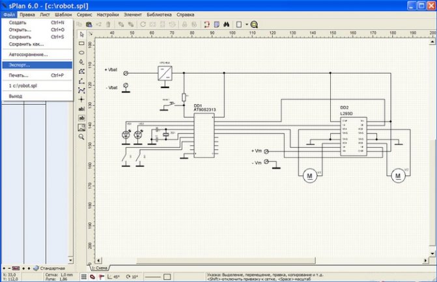Viewport: 437px width, 282px height.
Task: Switch to the '1: Схема' sheet tab
Action: (x=99, y=268)
